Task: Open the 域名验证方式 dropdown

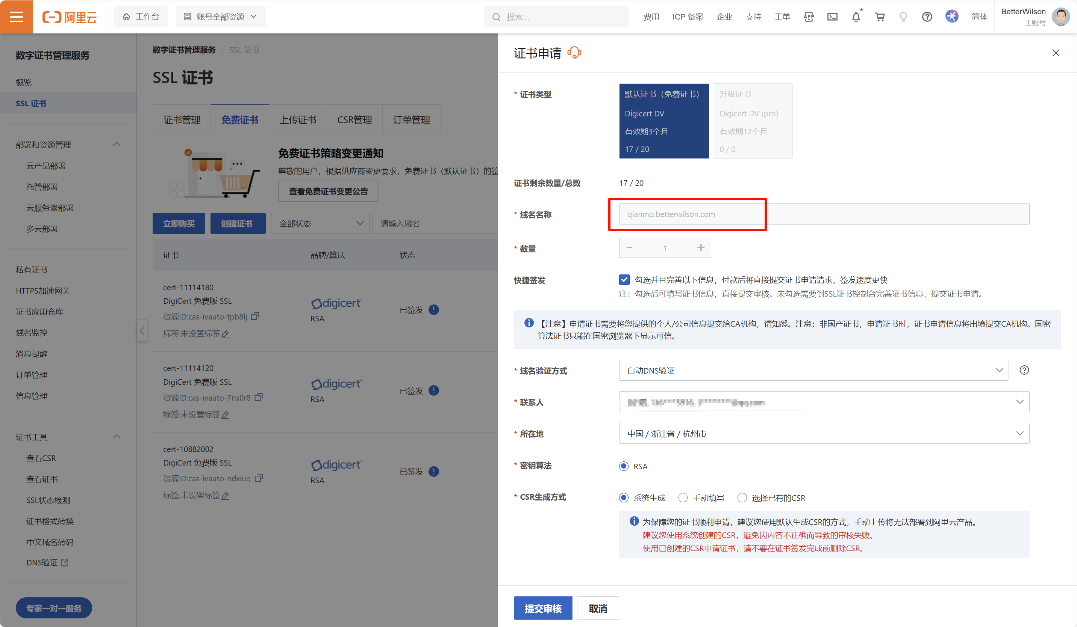Action: point(813,370)
